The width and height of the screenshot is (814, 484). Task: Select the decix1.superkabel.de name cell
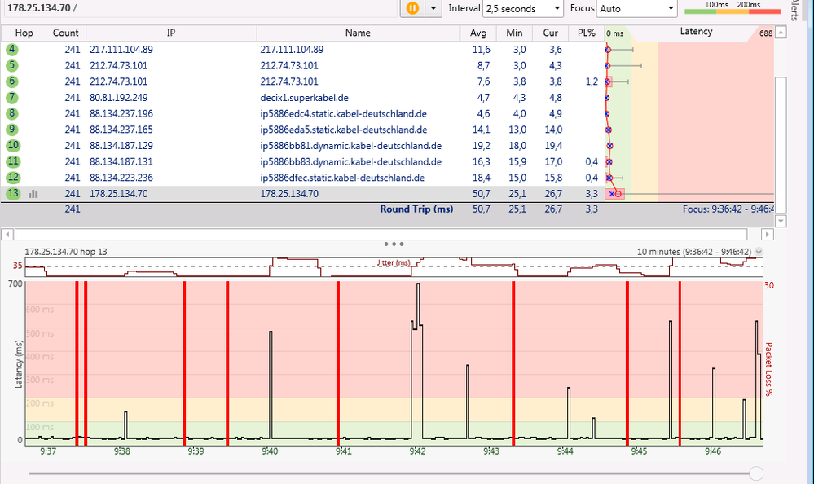(304, 98)
